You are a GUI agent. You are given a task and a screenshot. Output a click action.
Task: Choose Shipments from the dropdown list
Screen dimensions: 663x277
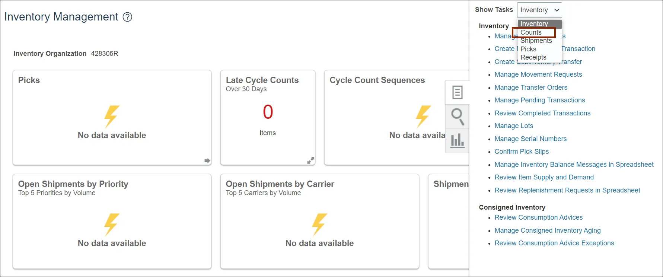coord(536,41)
